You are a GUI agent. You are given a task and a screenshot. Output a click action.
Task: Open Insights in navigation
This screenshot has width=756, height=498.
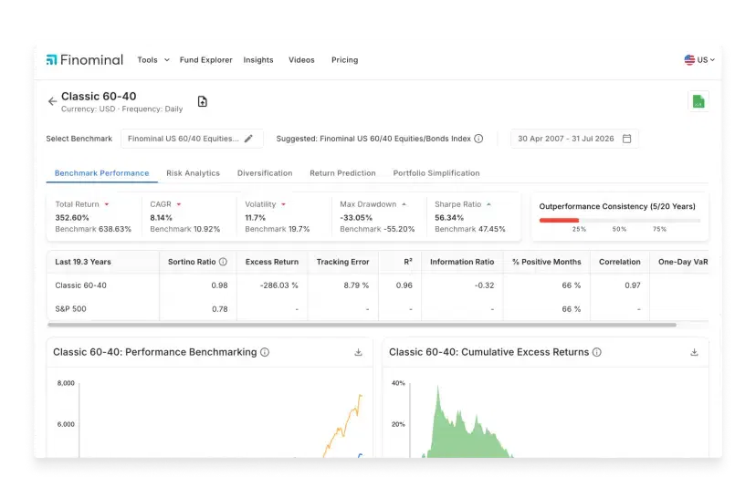tap(258, 59)
